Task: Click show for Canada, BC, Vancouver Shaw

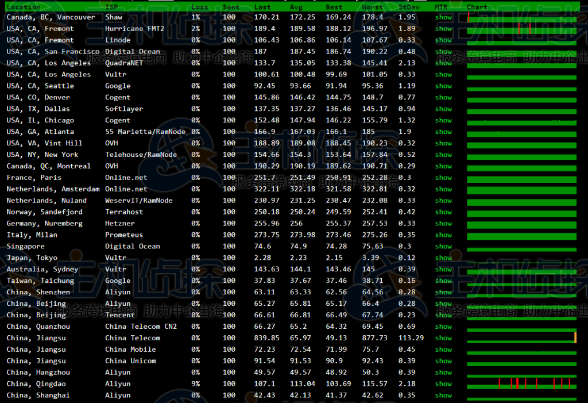Action: 443,17
